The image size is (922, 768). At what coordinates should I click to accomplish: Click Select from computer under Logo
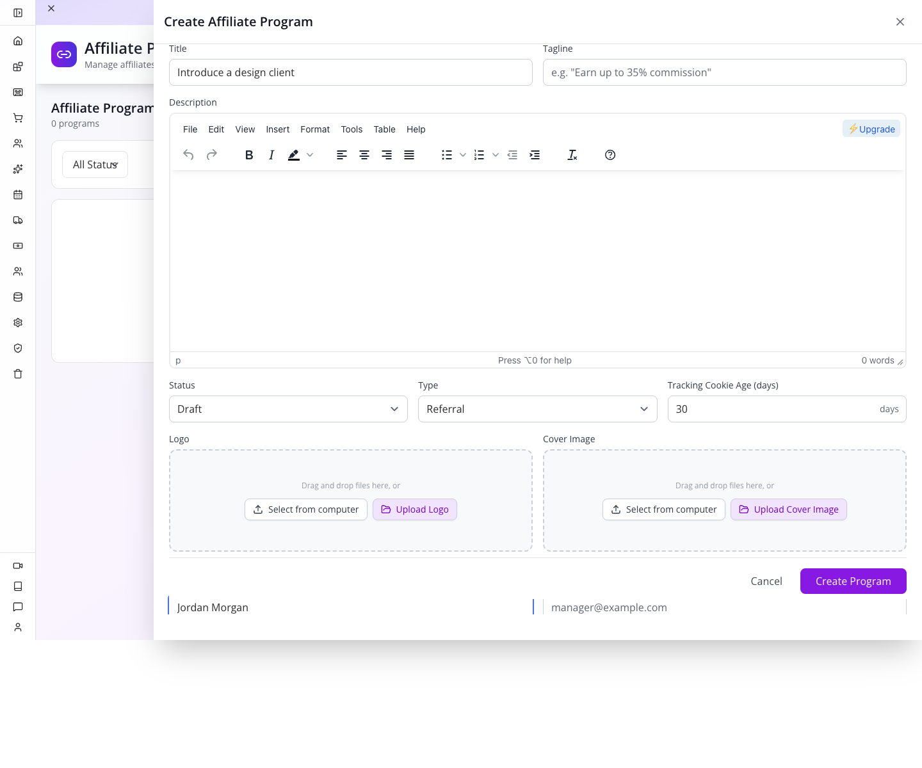(x=306, y=509)
